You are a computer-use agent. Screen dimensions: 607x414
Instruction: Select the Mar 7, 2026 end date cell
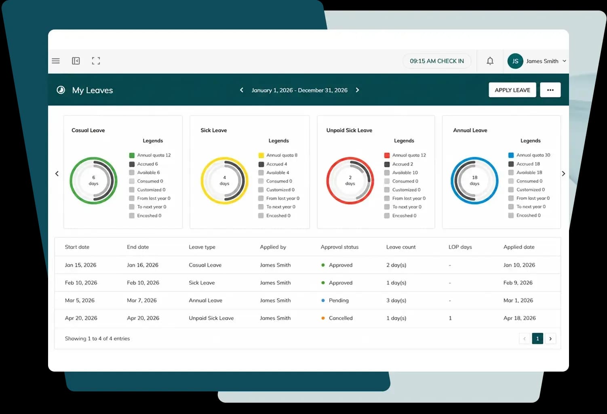tap(142, 301)
